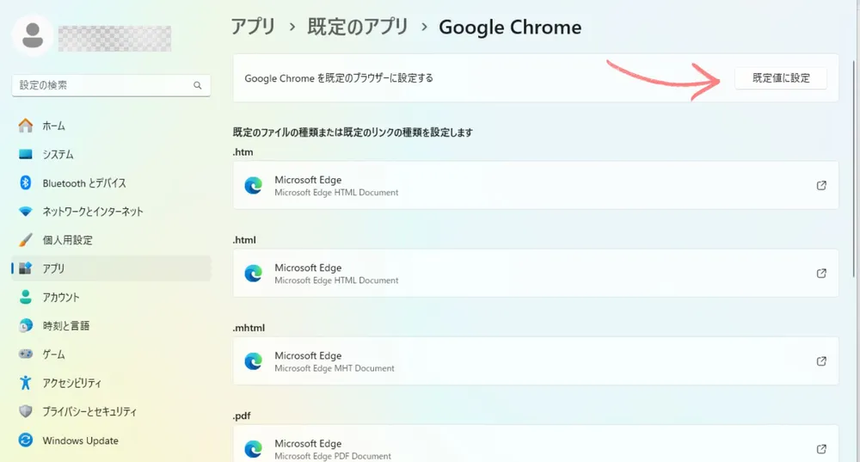Image resolution: width=860 pixels, height=462 pixels.
Task: Open アクセシビリティ settings page
Action: coord(111,383)
